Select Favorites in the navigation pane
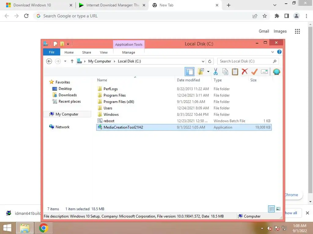This screenshot has width=313, height=234. click(x=63, y=82)
